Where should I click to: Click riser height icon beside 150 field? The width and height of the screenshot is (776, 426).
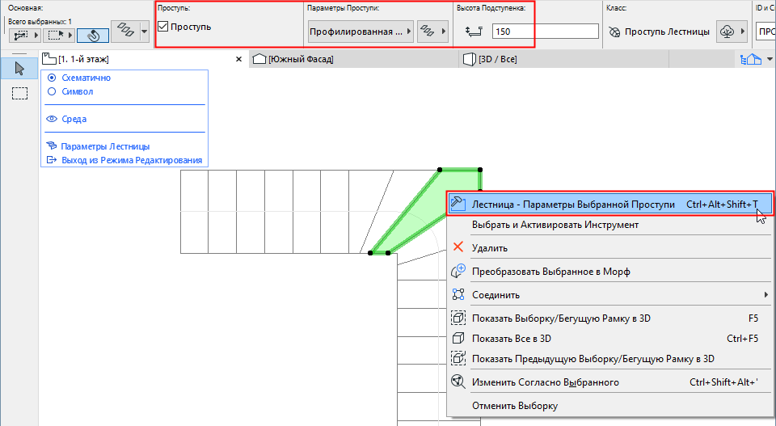point(474,32)
